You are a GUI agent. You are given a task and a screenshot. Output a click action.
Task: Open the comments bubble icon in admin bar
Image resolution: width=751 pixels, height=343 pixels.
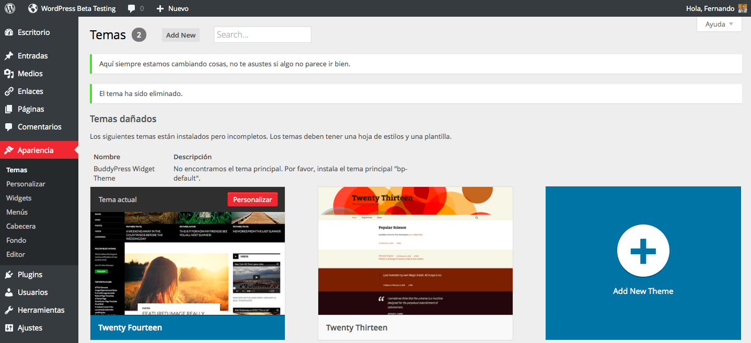[x=131, y=9]
